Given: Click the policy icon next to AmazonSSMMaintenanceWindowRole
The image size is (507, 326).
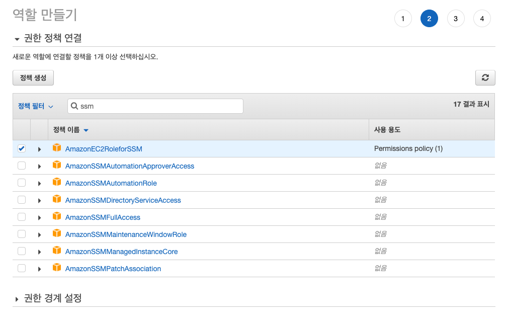Looking at the screenshot, I should click(x=57, y=233).
